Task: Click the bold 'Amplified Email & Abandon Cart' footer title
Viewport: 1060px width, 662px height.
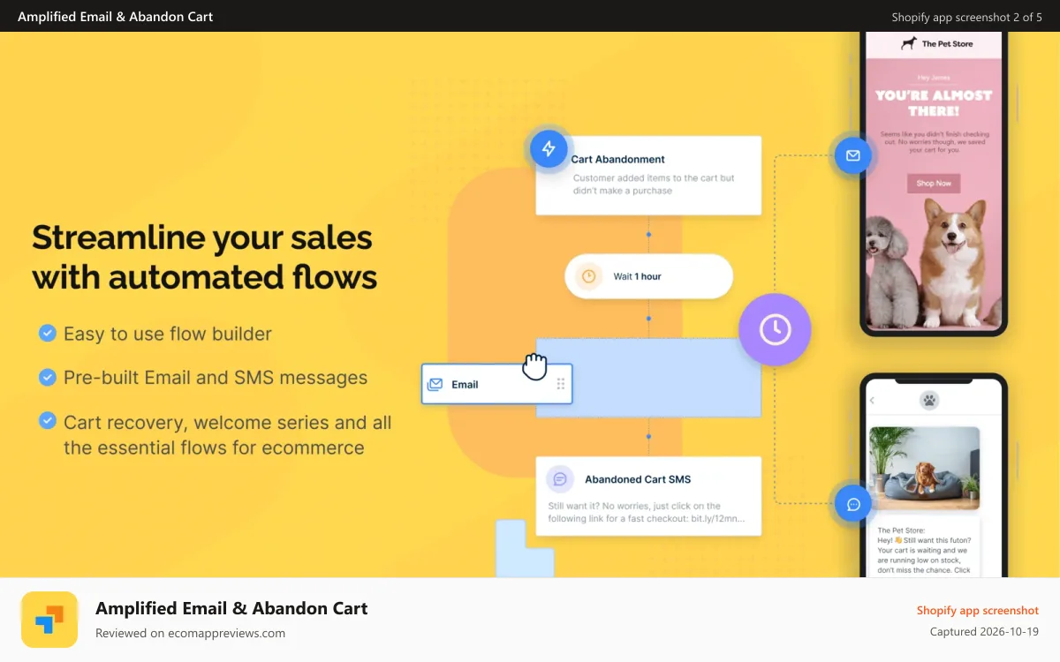Action: pyautogui.click(x=231, y=608)
